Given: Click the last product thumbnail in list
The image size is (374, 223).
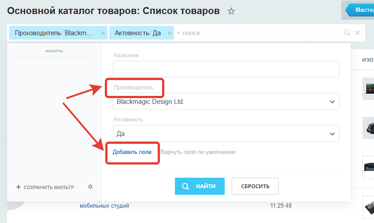Looking at the screenshot, I should pyautogui.click(x=368, y=206).
